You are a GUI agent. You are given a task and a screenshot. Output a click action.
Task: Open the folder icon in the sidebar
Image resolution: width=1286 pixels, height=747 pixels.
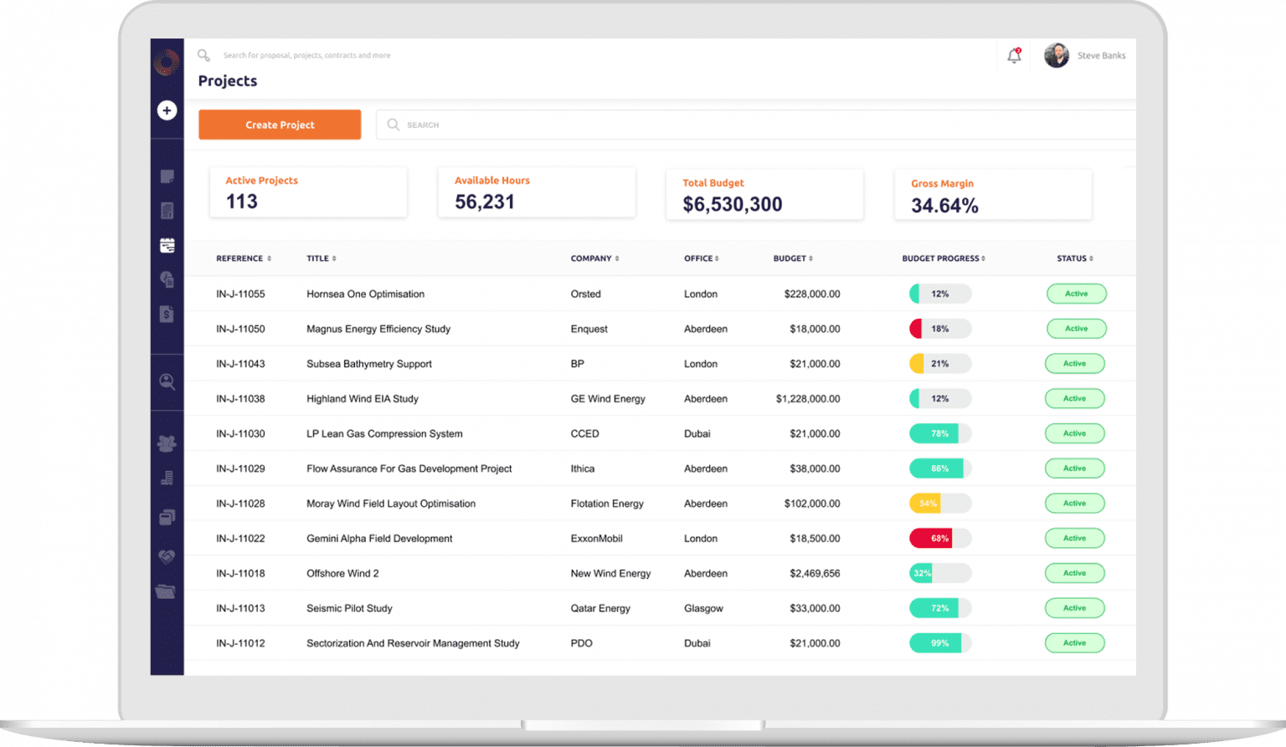(x=167, y=591)
